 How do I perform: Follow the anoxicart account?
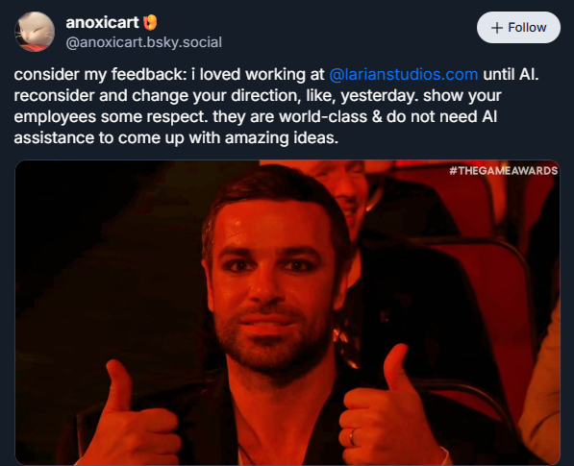click(x=518, y=28)
